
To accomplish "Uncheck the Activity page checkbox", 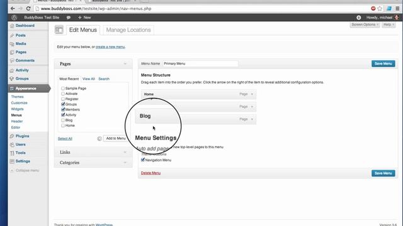I will tap(63, 115).
